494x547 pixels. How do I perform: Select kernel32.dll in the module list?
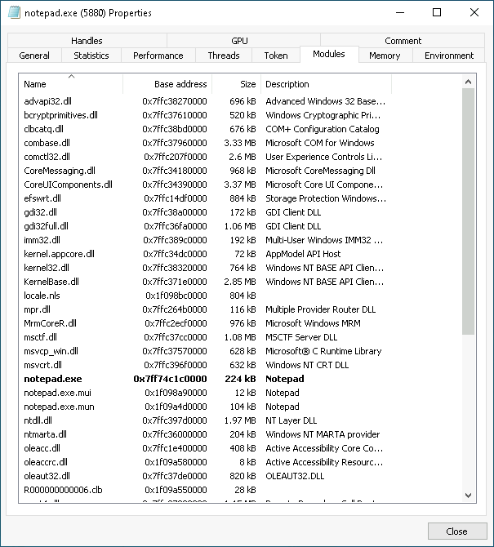(47, 268)
